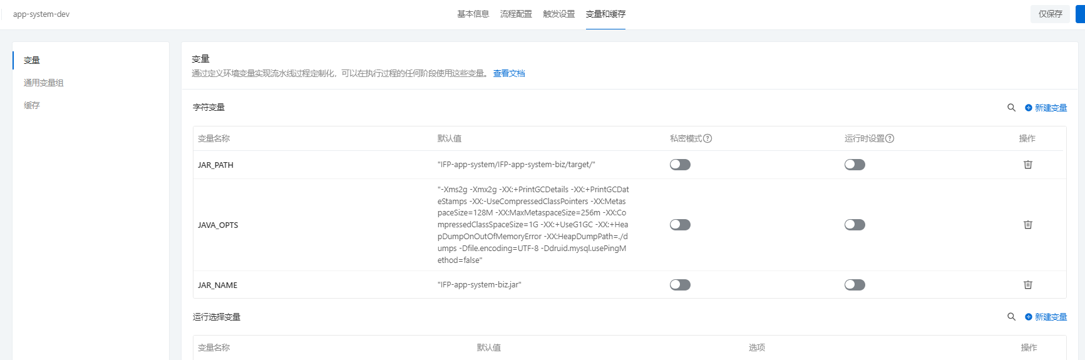Open 变量 in left sidebar

pyautogui.click(x=32, y=60)
